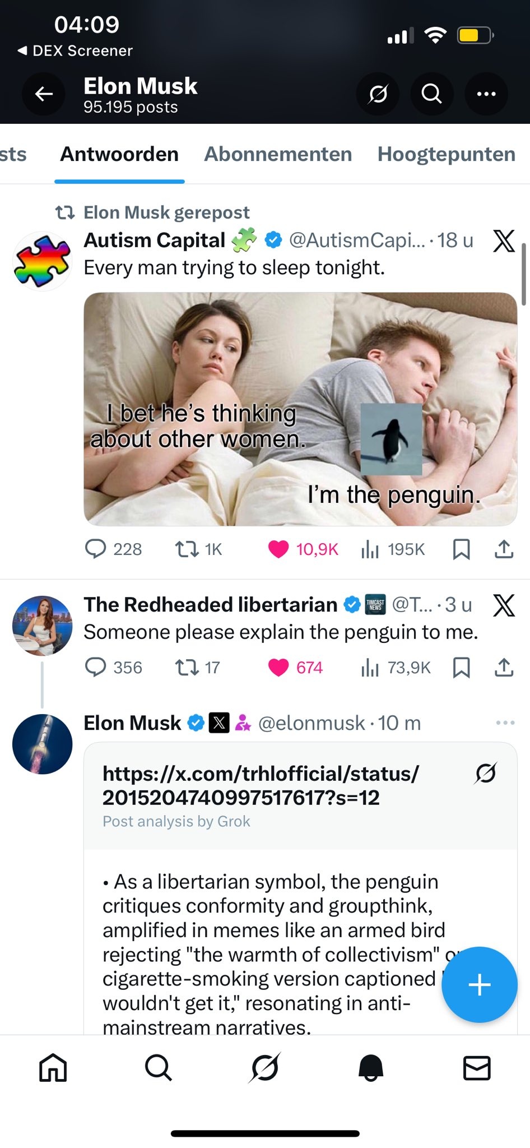Open options on Elon Musk's reply
This screenshot has height=1148, width=530.
pos(505,723)
